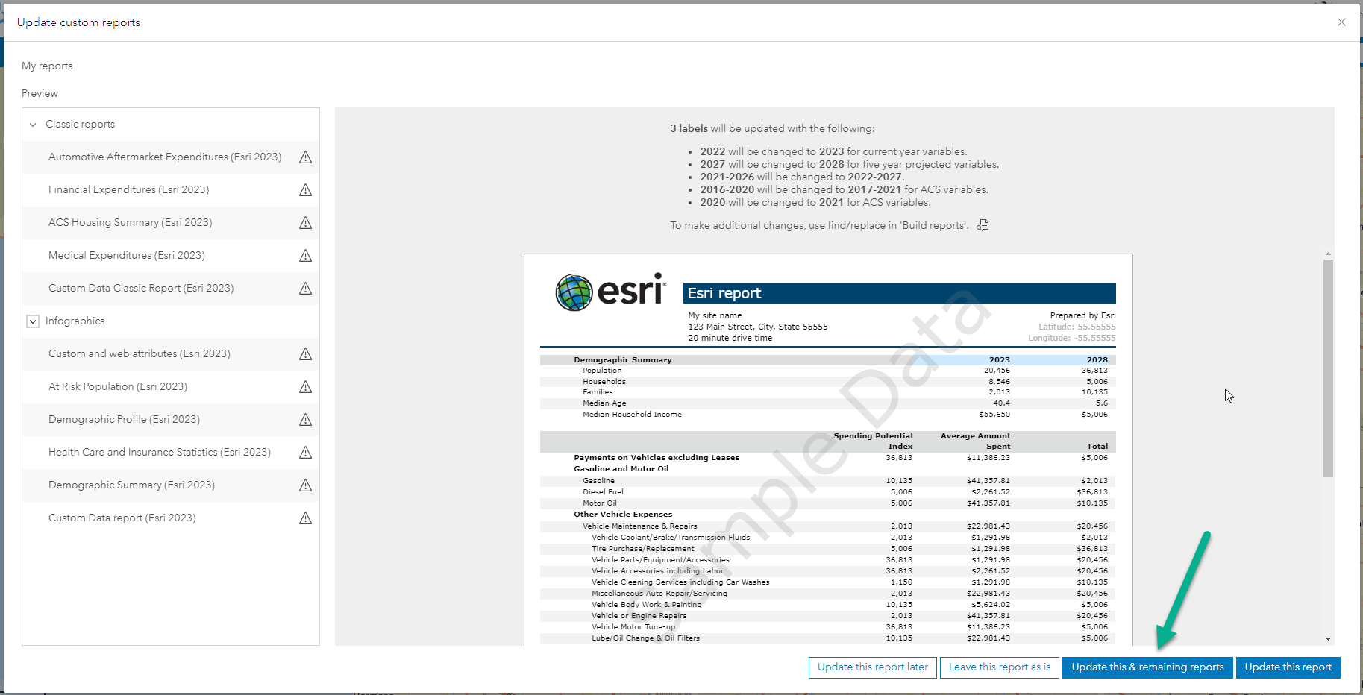Select Custom and web attributes report

pyautogui.click(x=139, y=353)
